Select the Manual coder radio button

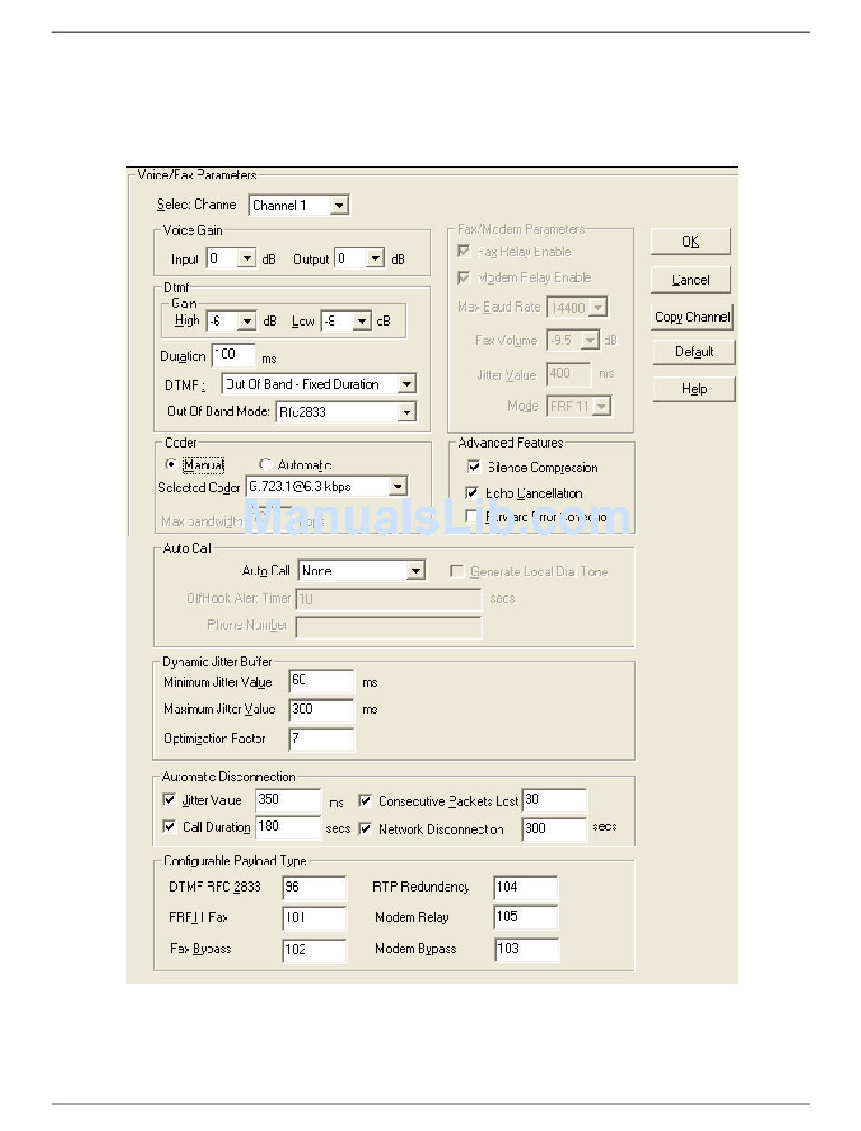(171, 465)
